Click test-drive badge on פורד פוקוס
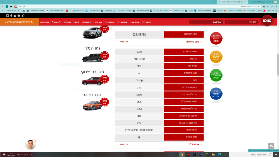This screenshot has height=157, width=279. click(x=104, y=102)
